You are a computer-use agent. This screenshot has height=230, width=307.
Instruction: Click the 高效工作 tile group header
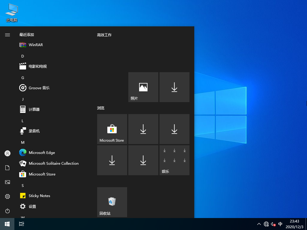point(104,35)
